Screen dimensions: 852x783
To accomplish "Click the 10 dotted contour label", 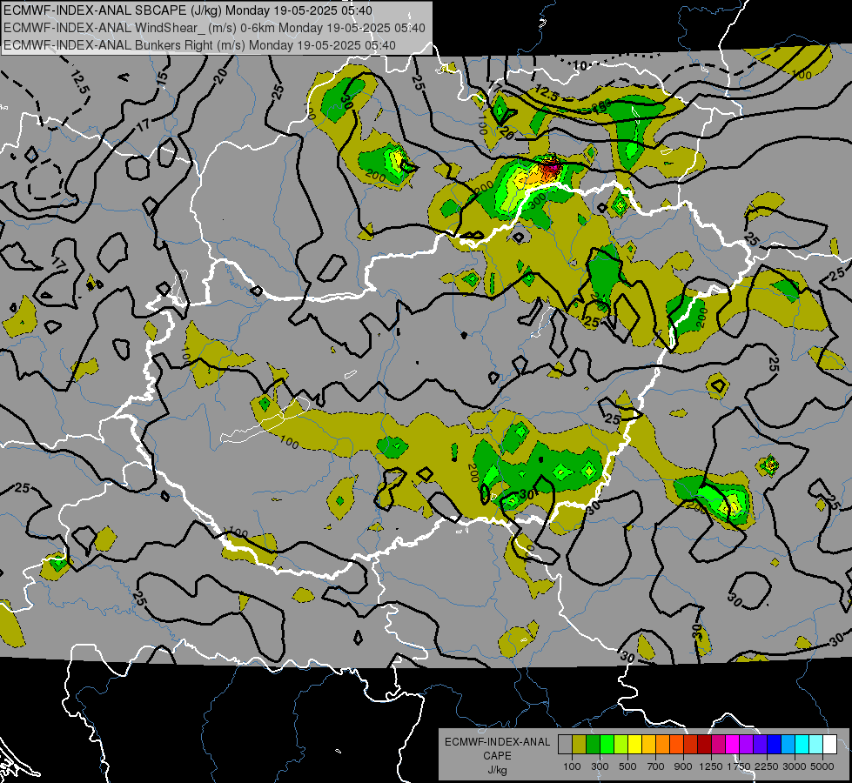I will pos(580,66).
